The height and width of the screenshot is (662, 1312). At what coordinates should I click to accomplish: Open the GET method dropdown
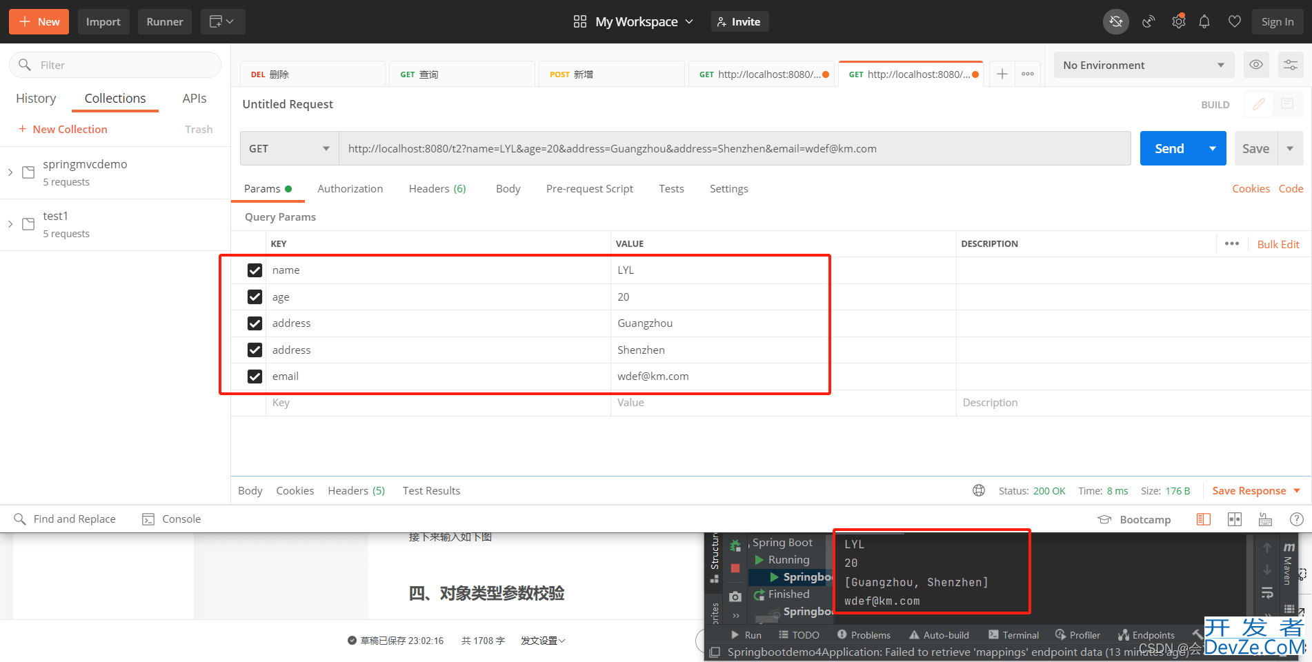pos(289,148)
